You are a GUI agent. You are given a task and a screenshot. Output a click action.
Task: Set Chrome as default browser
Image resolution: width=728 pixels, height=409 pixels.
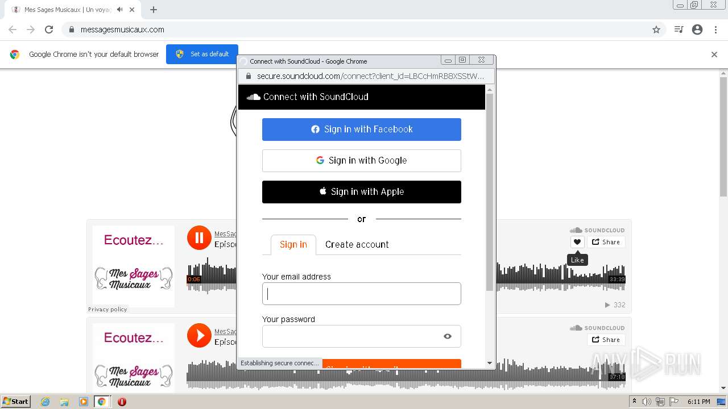tap(202, 54)
